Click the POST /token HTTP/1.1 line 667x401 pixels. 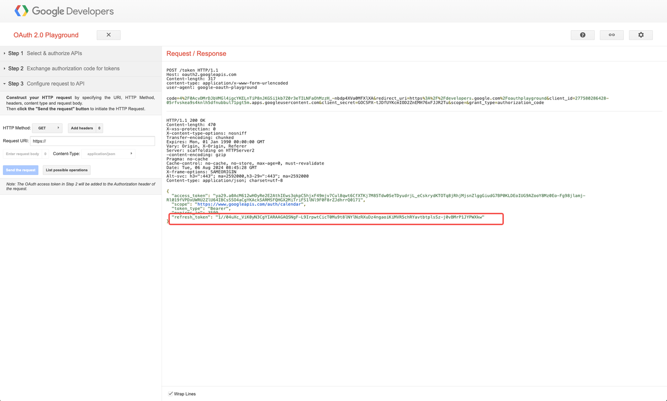pyautogui.click(x=192, y=70)
